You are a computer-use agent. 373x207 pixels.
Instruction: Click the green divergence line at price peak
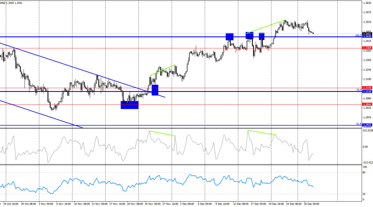tap(265, 26)
